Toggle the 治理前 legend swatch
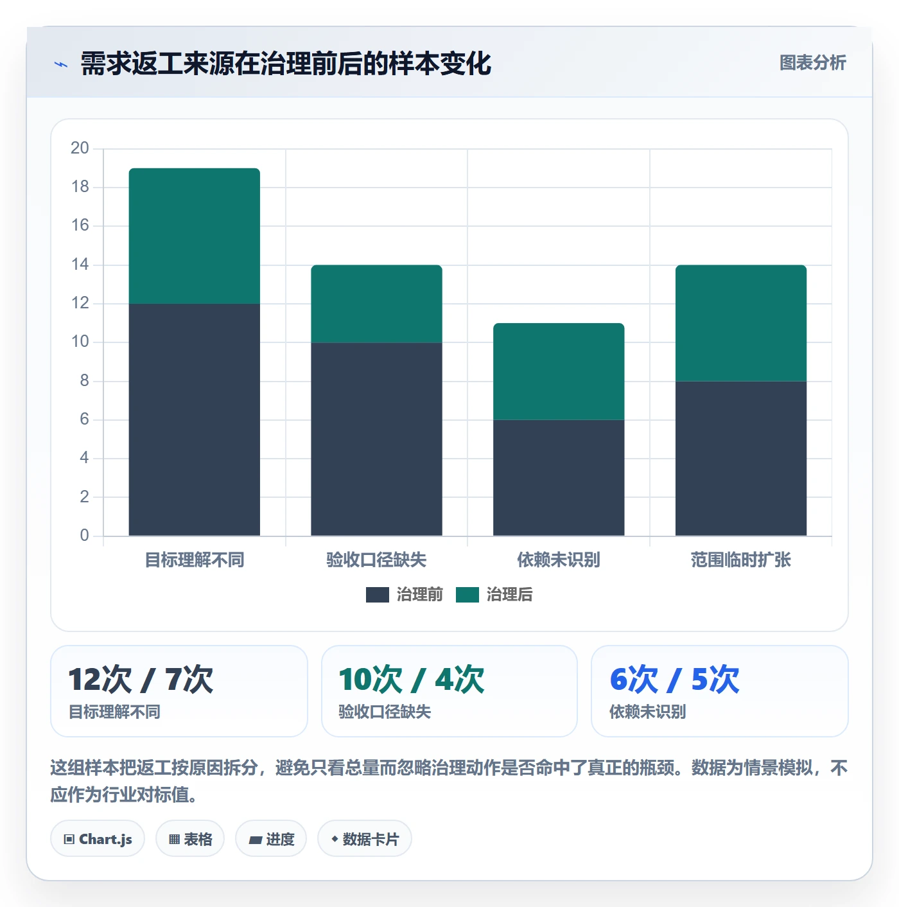This screenshot has width=899, height=907. 378,595
